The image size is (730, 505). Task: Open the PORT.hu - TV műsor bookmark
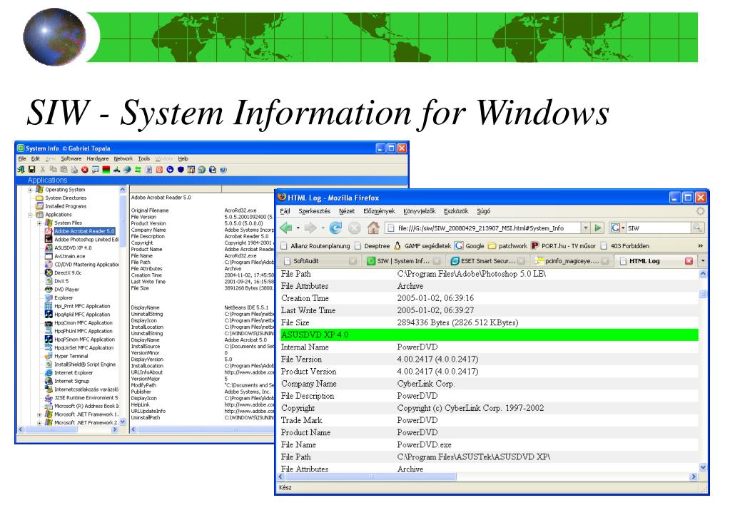[x=563, y=246]
